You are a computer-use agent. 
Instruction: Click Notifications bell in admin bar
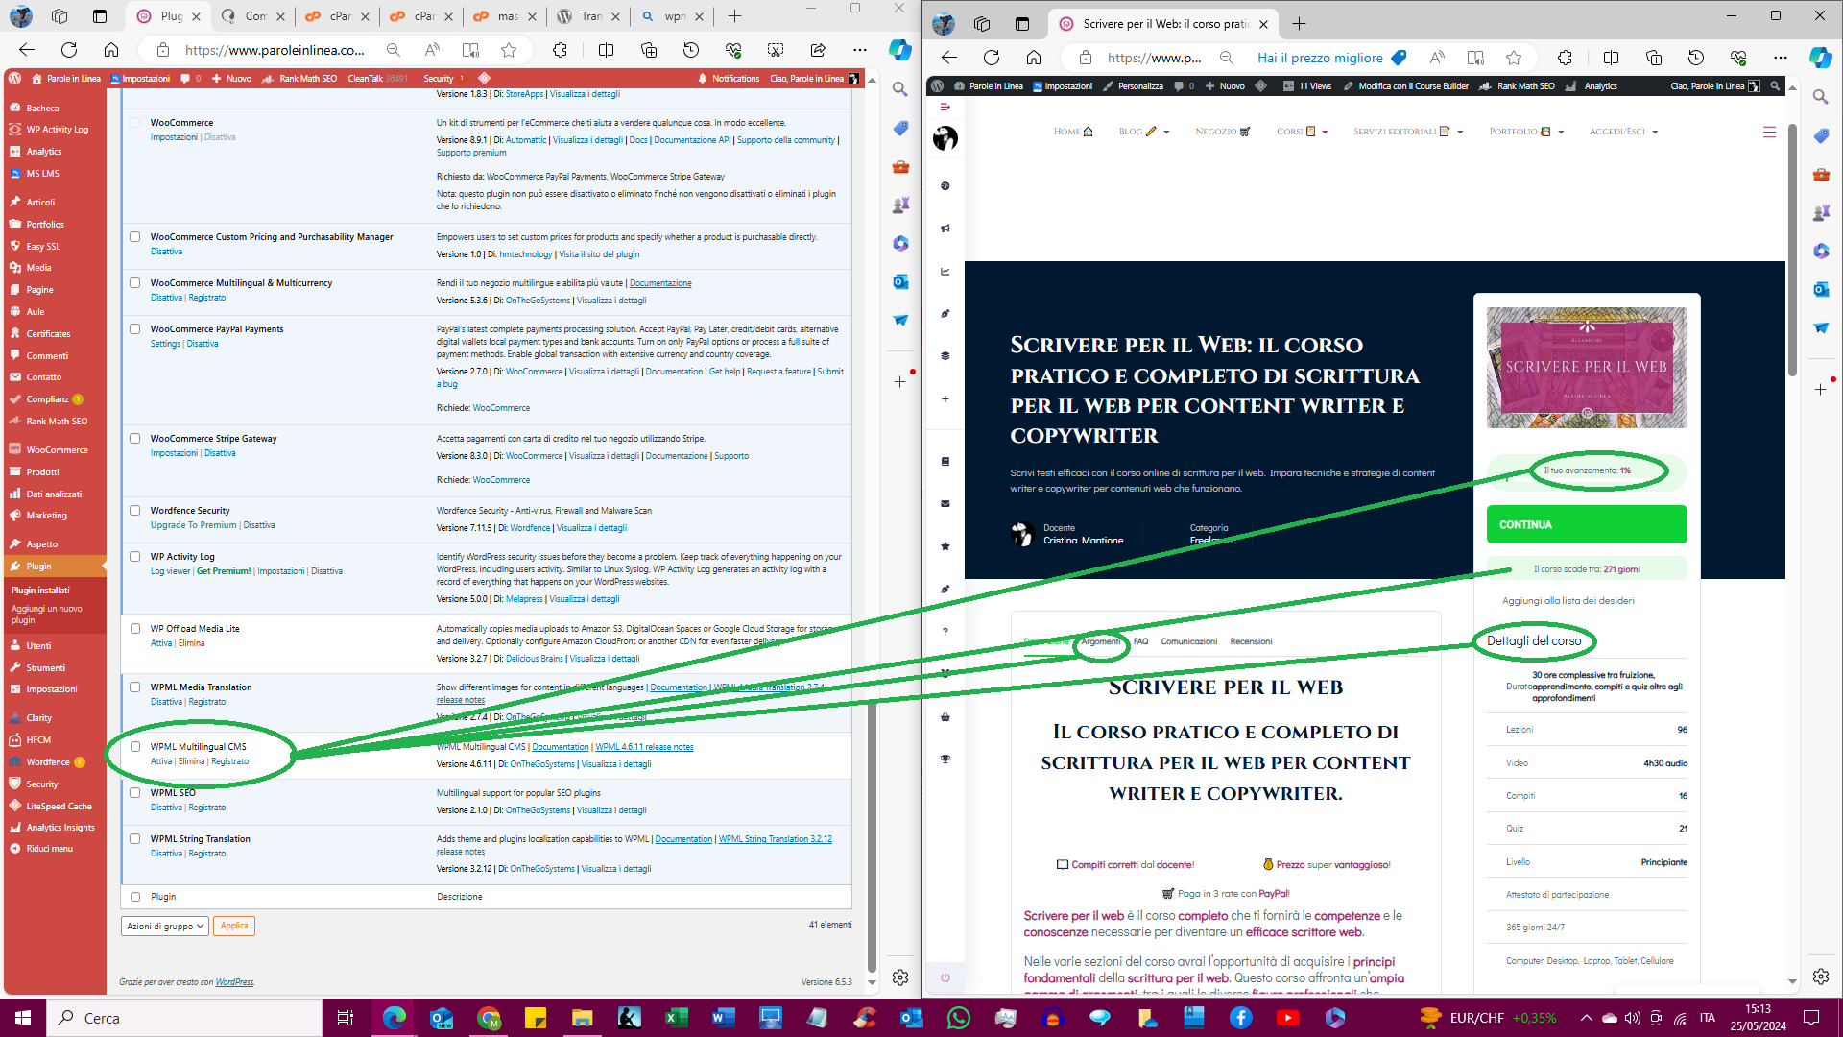click(703, 79)
